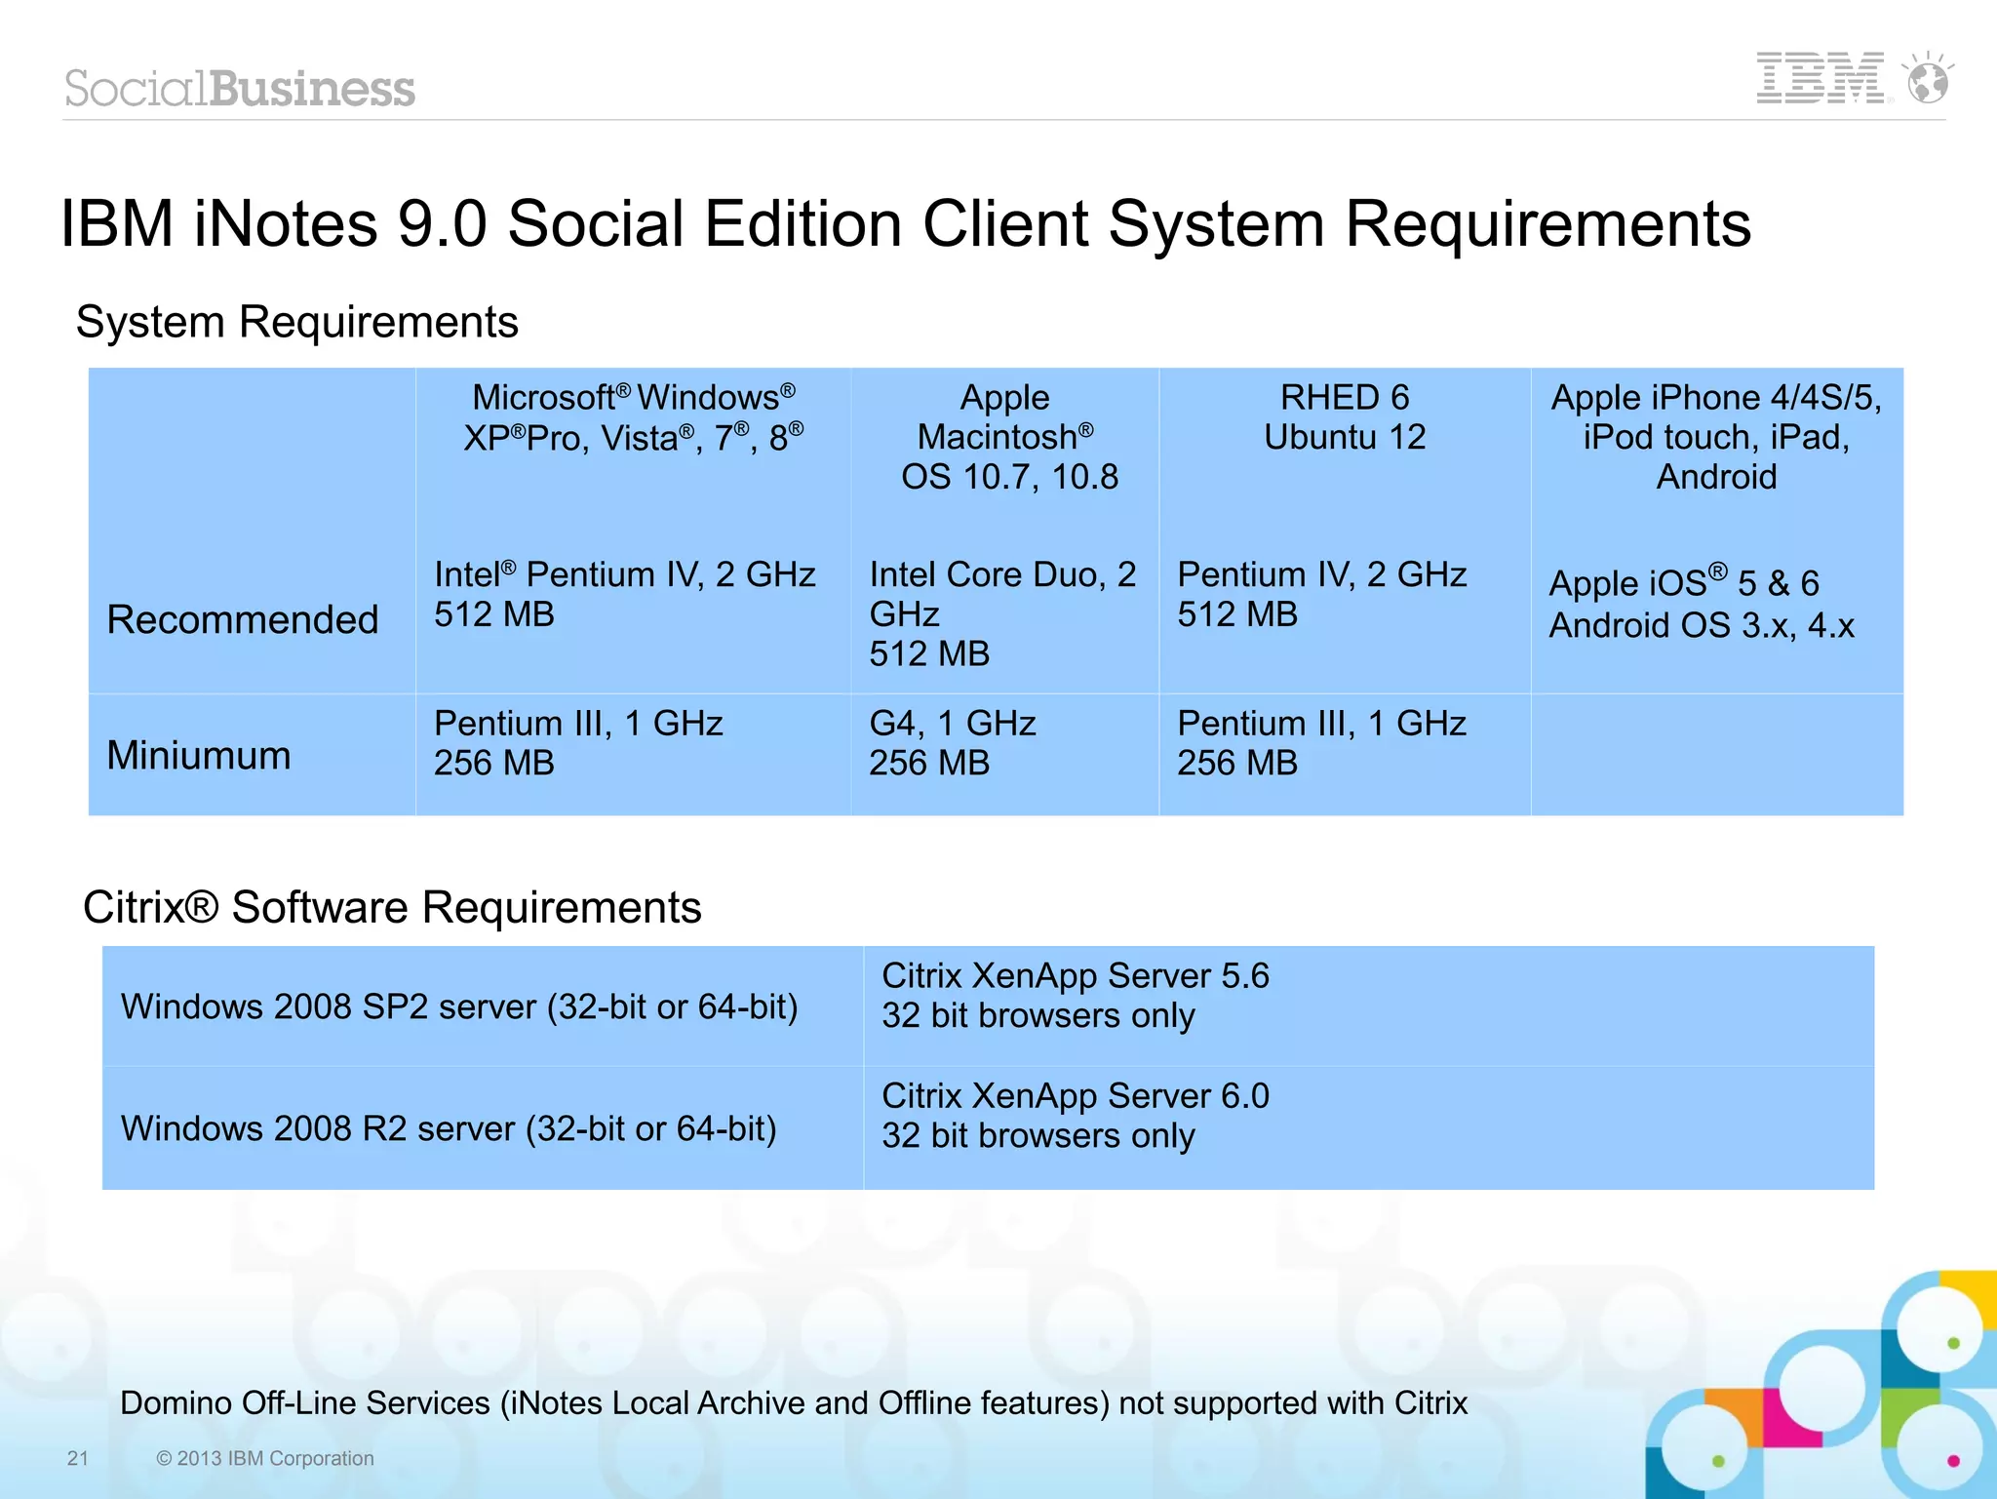Click the 'System Requirements' heading

tap(297, 322)
